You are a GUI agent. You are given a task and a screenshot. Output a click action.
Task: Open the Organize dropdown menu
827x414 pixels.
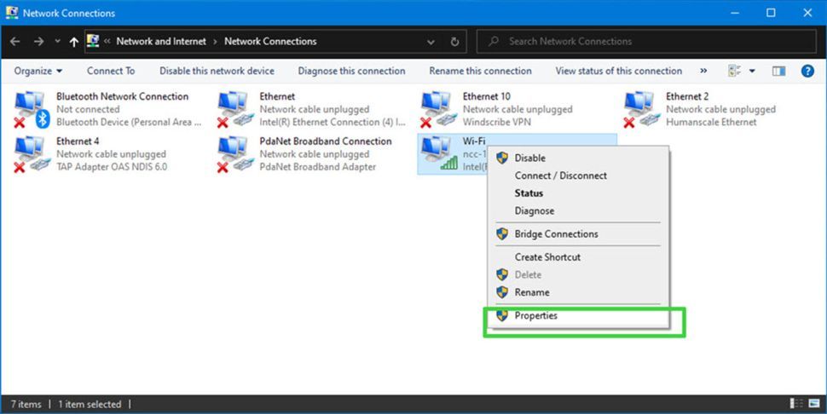click(38, 72)
